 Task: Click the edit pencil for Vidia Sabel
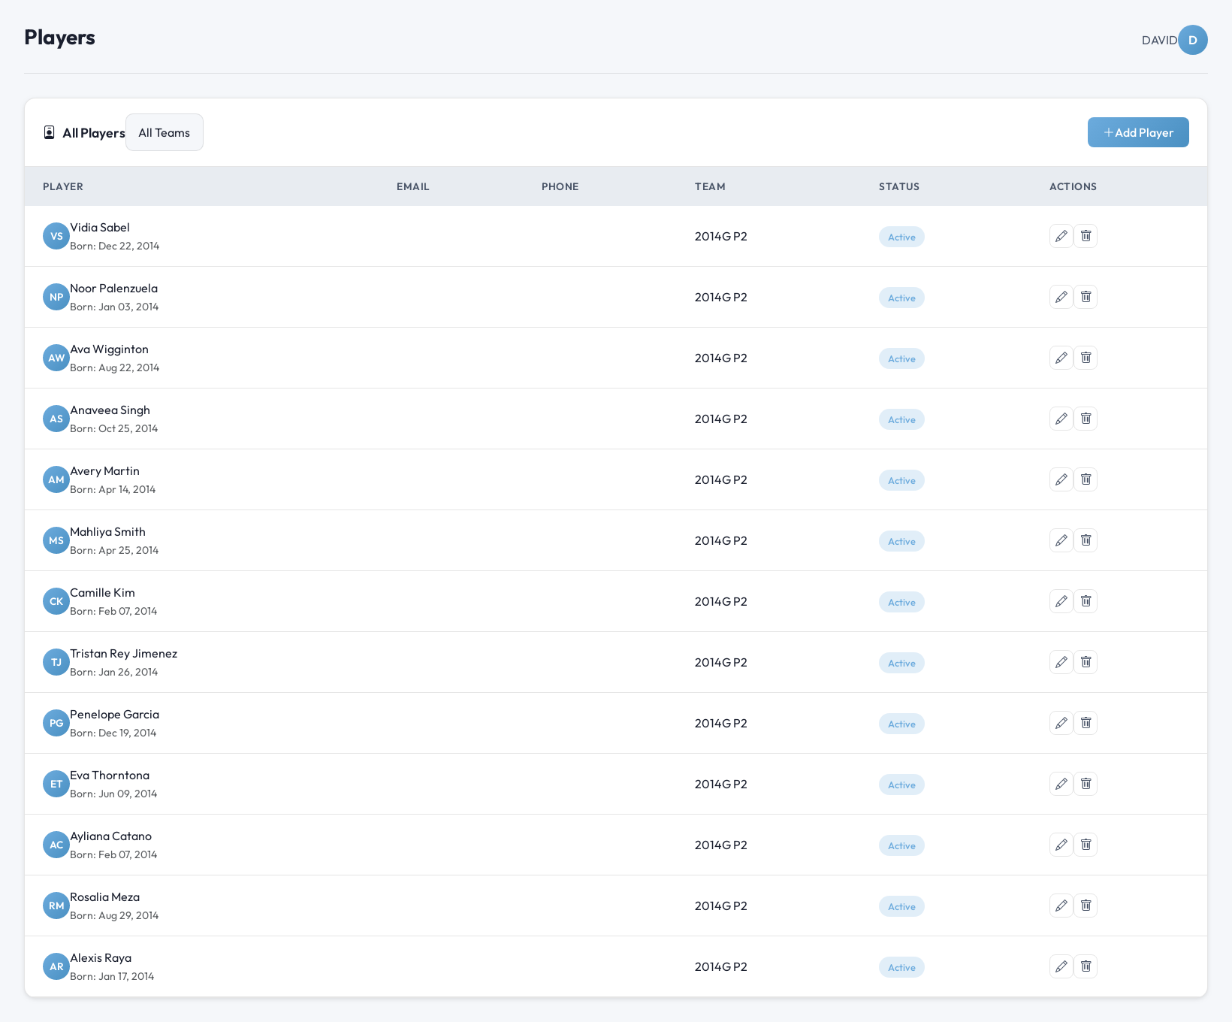tap(1061, 236)
